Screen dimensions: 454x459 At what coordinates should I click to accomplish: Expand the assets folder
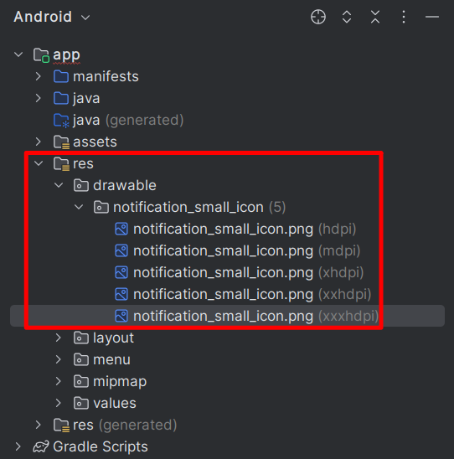click(38, 142)
